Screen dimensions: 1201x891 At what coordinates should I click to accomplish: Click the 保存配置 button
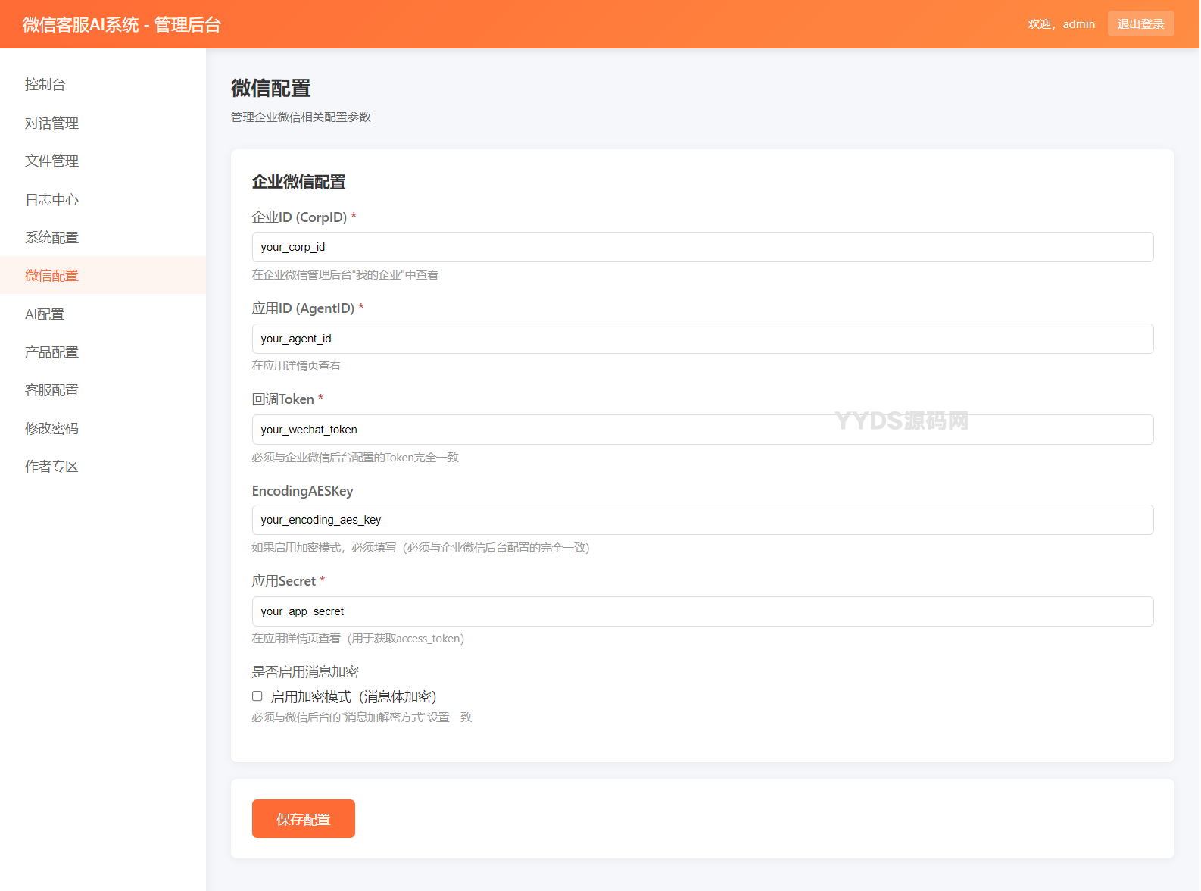(303, 819)
